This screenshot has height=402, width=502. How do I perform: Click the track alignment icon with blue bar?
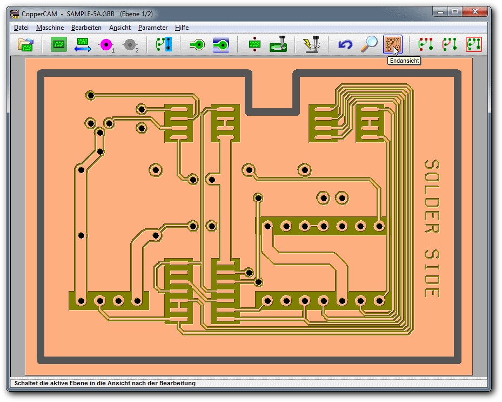(164, 44)
